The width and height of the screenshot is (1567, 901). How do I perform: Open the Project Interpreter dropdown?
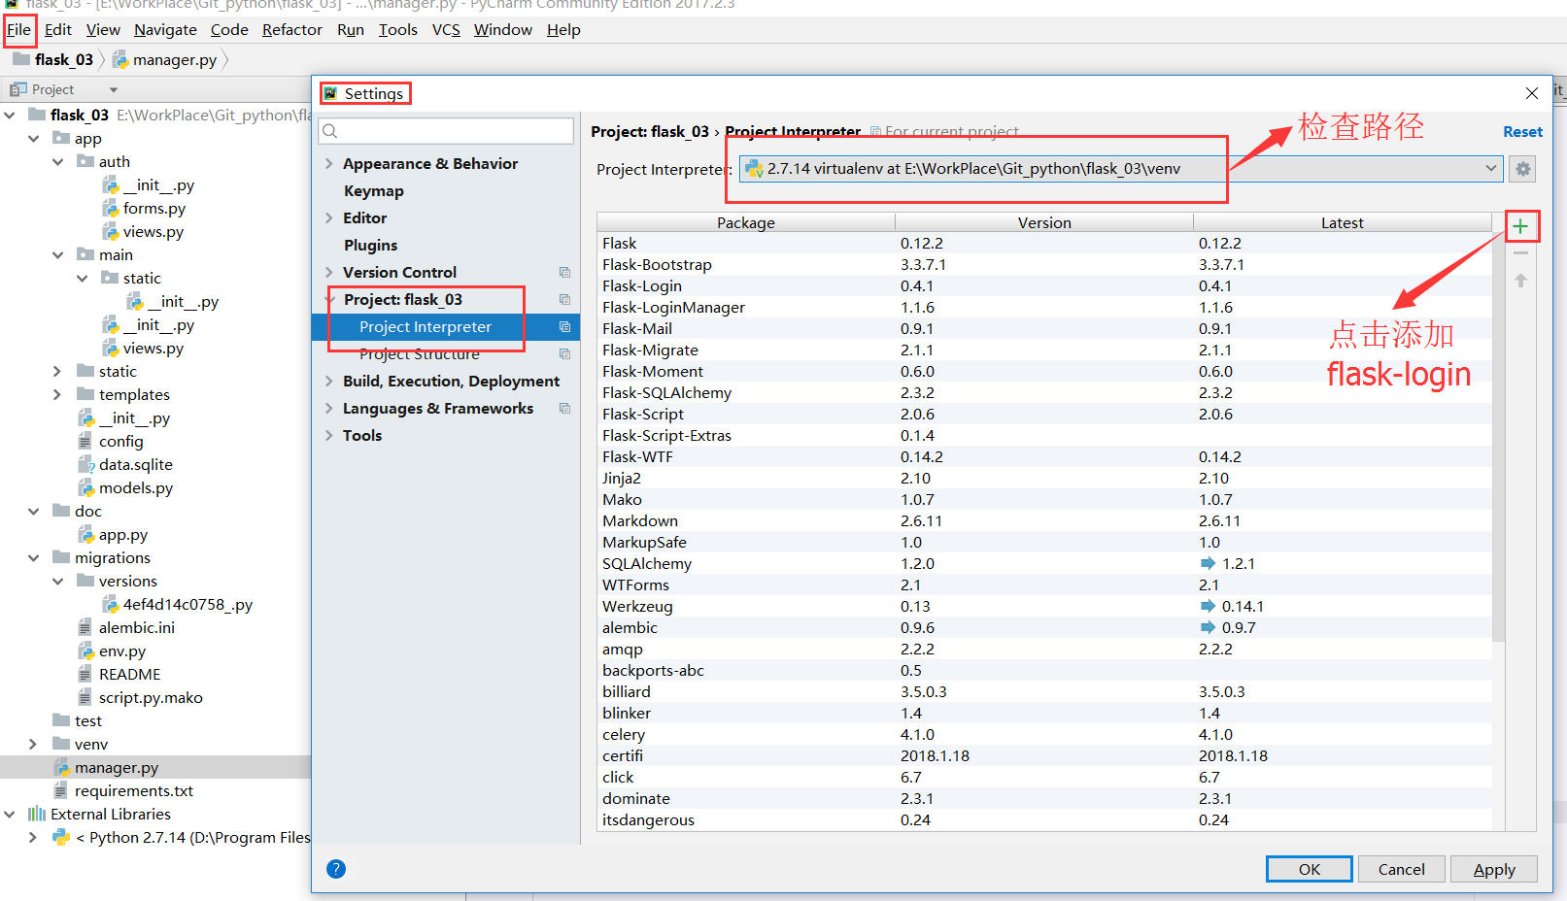point(1120,169)
